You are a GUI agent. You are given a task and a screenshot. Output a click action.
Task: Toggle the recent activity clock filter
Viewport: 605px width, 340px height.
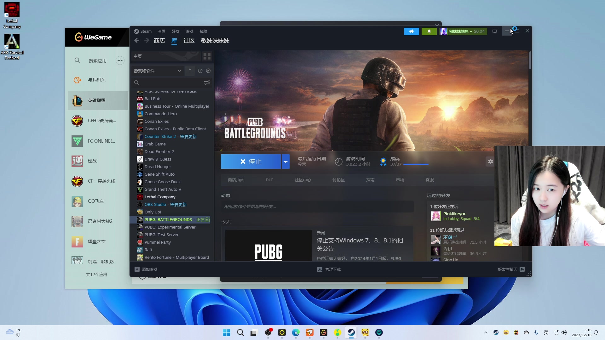click(x=200, y=71)
